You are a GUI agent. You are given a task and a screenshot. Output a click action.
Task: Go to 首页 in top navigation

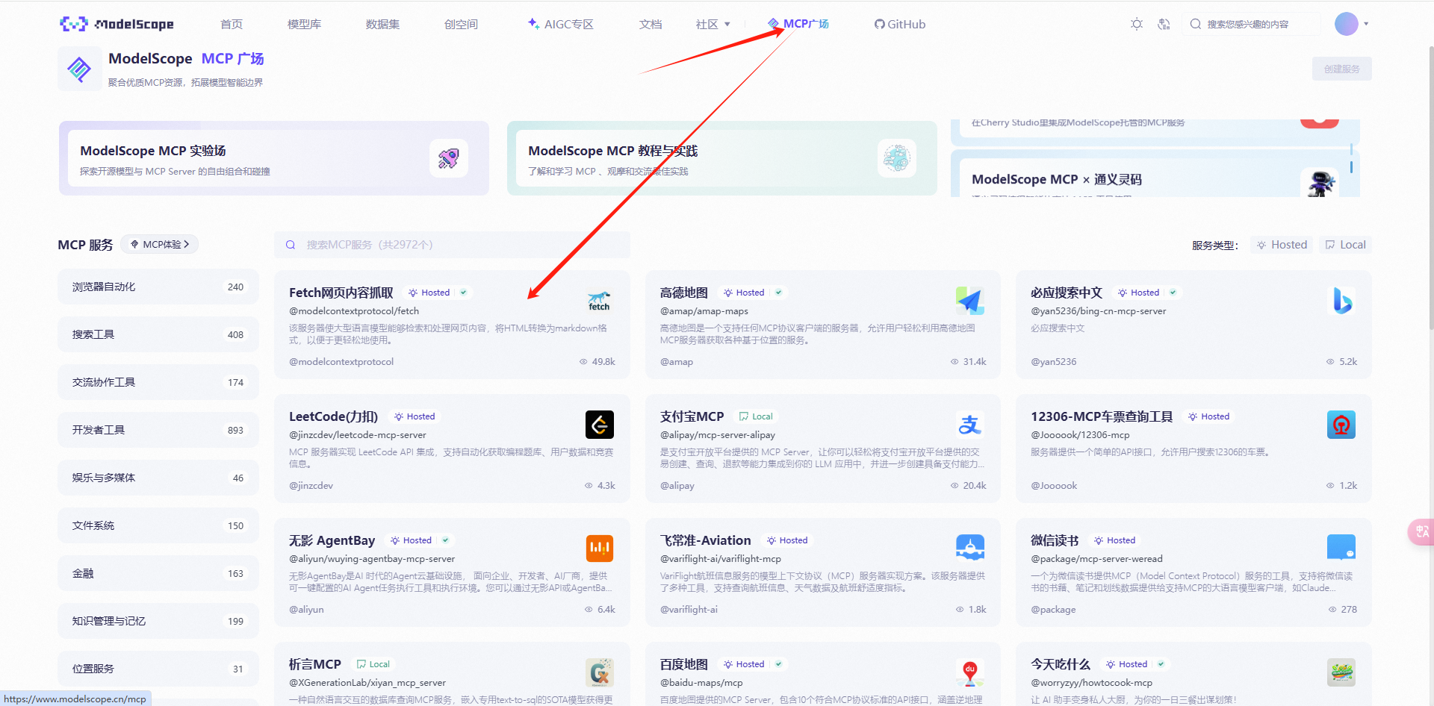click(x=232, y=24)
